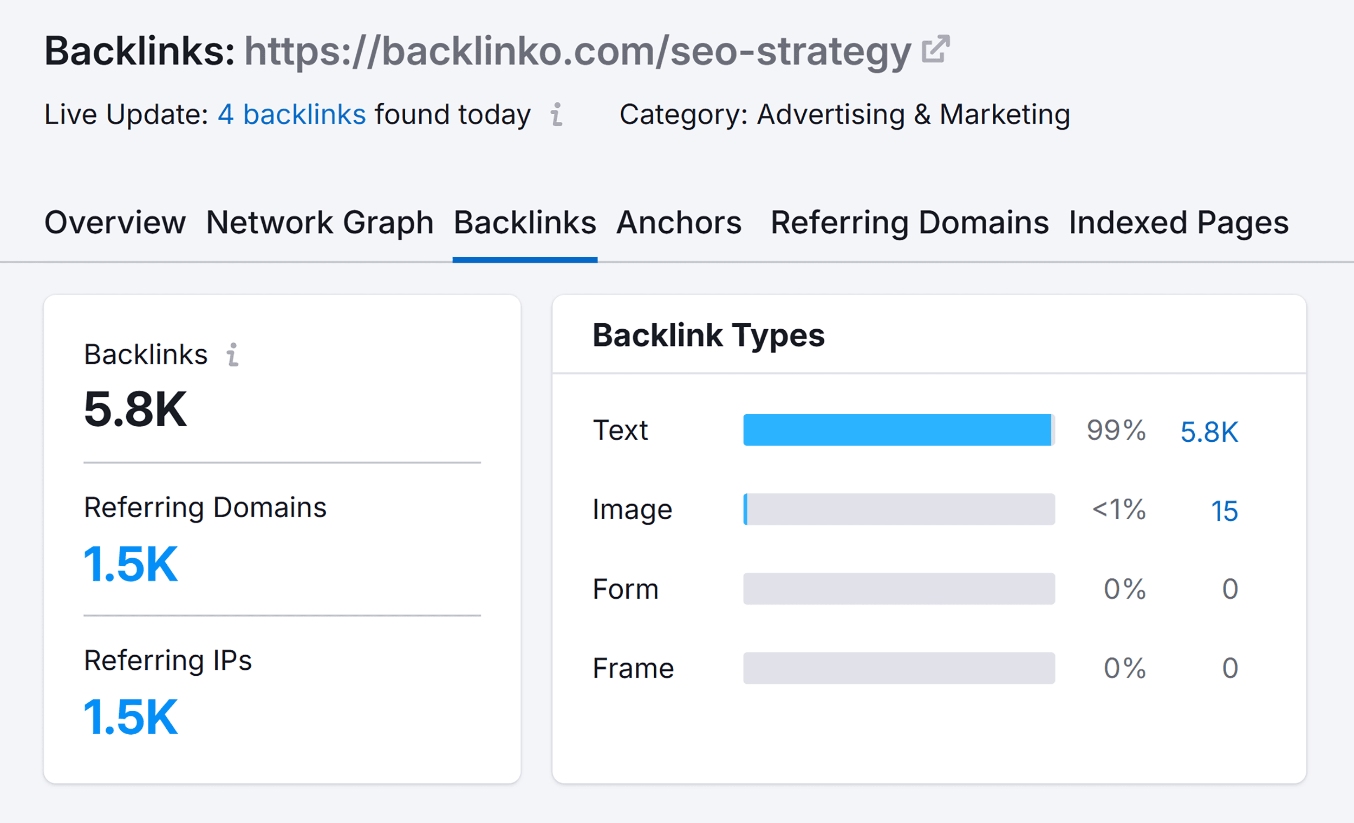Click the info icon beside Backlinks metric
This screenshot has width=1354, height=823.
[233, 354]
